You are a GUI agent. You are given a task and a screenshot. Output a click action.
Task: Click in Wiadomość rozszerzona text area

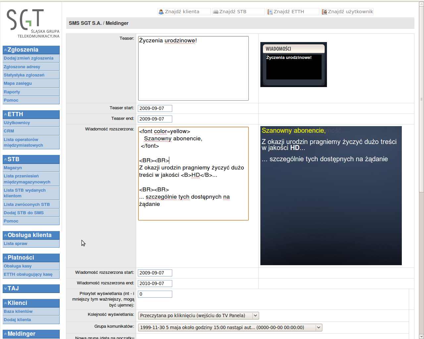pos(193,173)
